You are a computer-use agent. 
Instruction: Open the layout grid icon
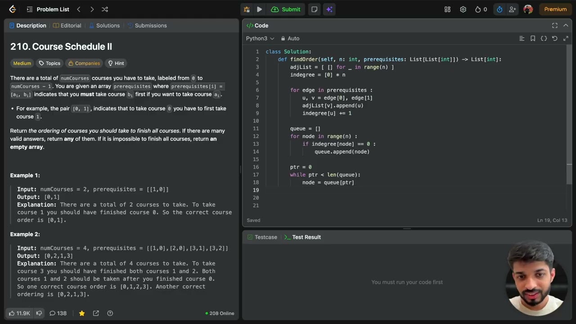(x=447, y=9)
